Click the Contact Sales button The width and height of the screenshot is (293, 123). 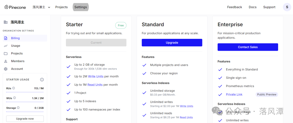pyautogui.click(x=248, y=47)
